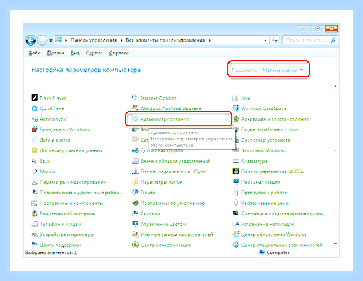Click the Мышь icon
The width and height of the screenshot is (363, 281).
pyautogui.click(x=35, y=172)
